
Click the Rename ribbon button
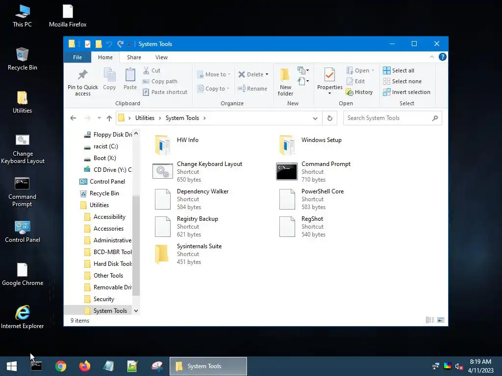(x=252, y=89)
